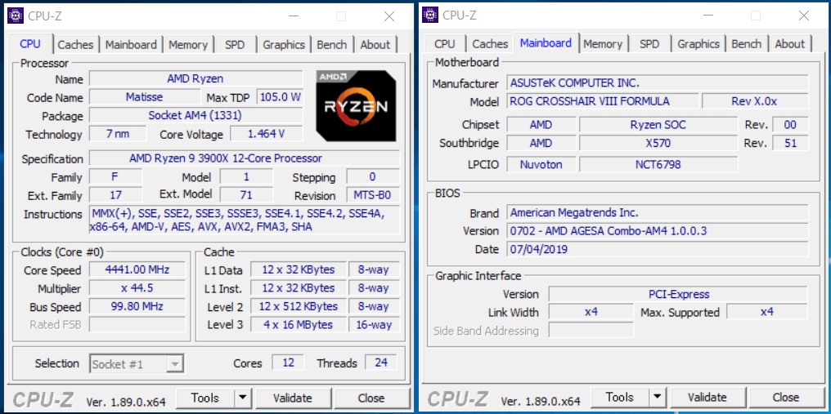831x414 pixels.
Task: Click the LPCIO brand field Nuvoton
Action: point(541,165)
